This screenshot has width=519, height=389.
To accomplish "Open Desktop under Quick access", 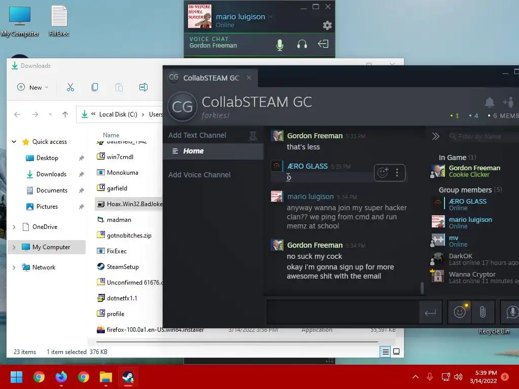I will [x=47, y=158].
